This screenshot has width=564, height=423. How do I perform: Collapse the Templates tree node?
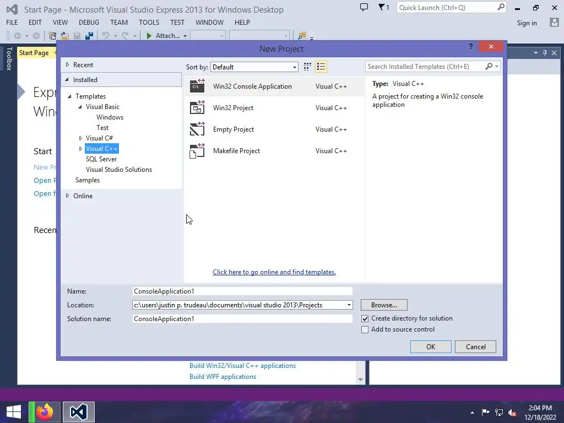70,96
